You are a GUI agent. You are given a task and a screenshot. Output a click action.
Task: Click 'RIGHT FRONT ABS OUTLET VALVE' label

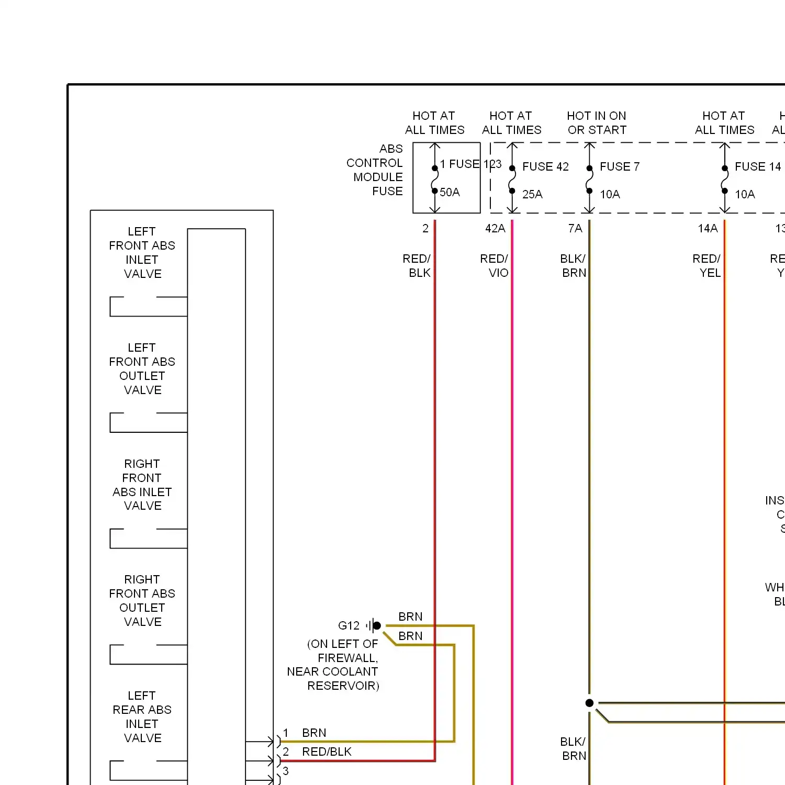point(142,600)
